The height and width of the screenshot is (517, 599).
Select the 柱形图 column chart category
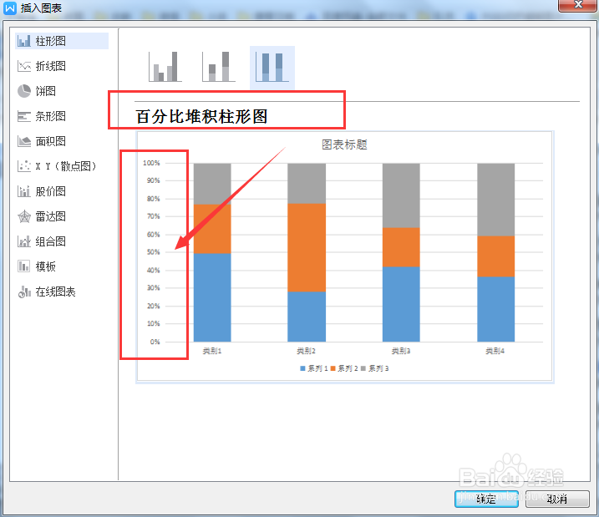point(62,41)
